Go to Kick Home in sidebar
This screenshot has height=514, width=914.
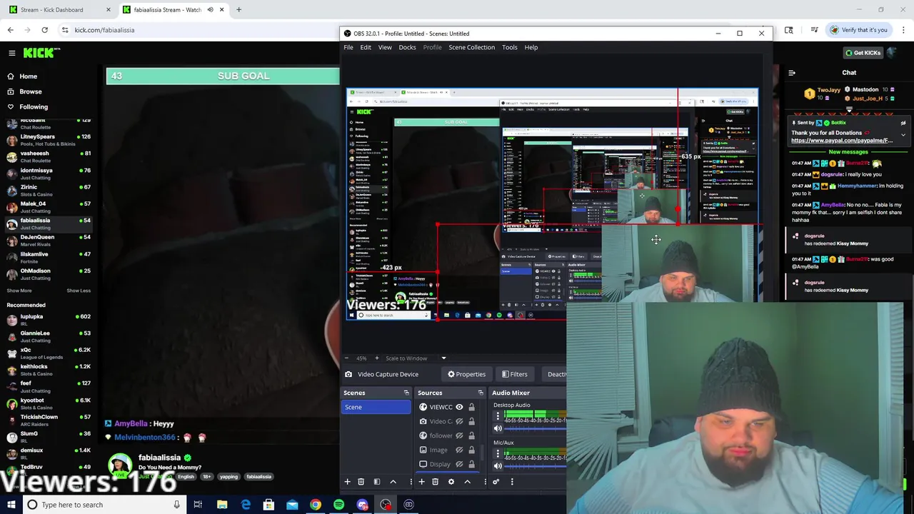pos(22,76)
